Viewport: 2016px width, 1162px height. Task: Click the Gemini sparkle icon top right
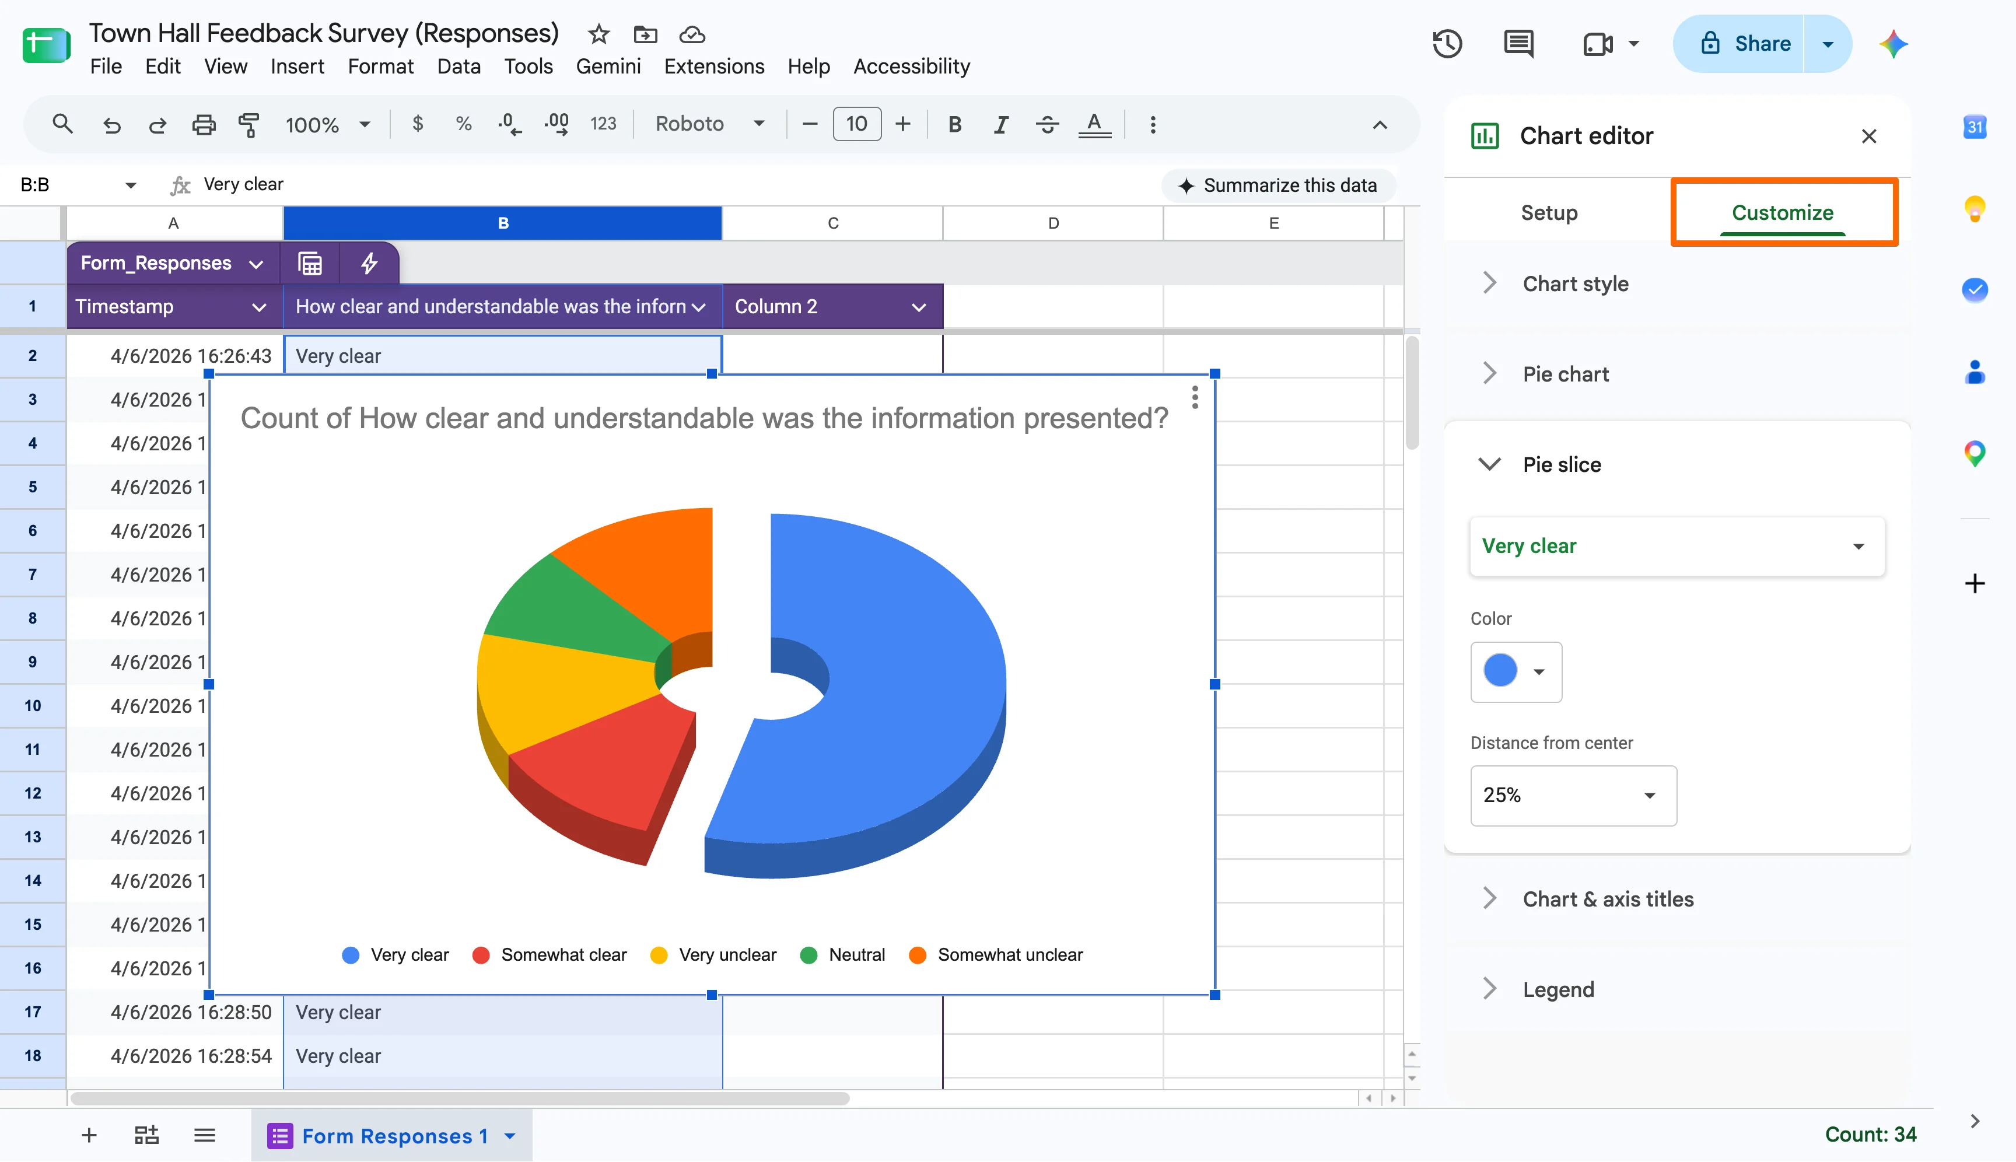pyautogui.click(x=1893, y=44)
